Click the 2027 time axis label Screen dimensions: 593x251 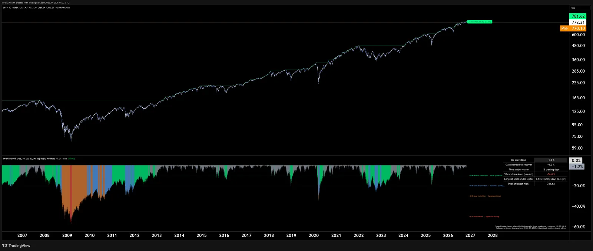point(471,235)
